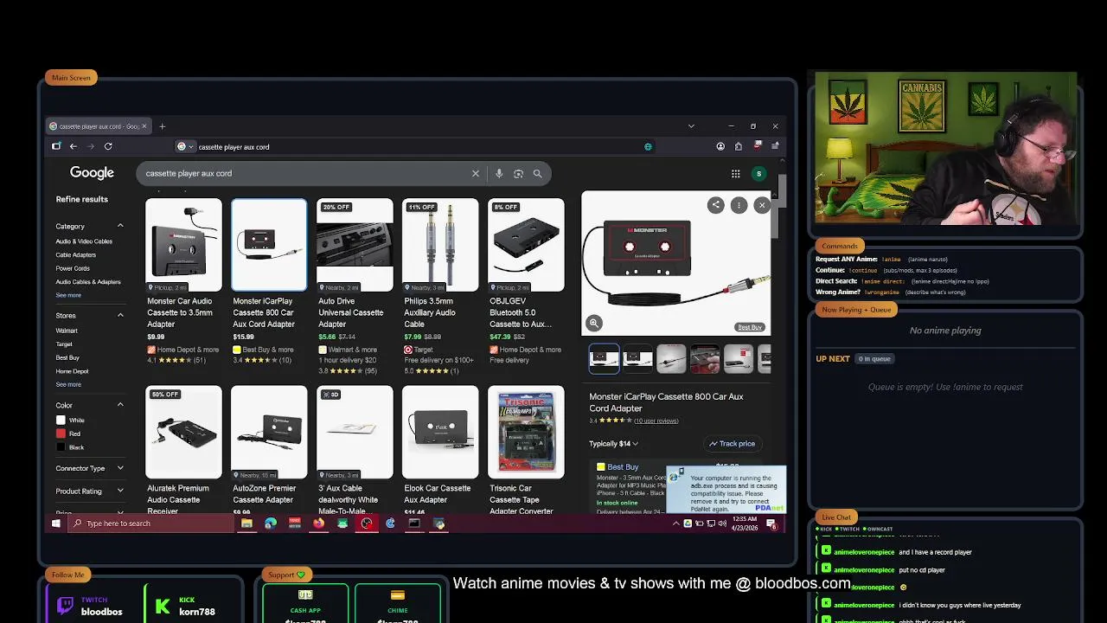Filter by Home Depot store
This screenshot has height=623, width=1107.
pyautogui.click(x=73, y=371)
